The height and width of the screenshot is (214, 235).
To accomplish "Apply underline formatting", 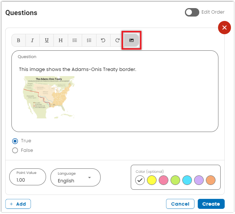I will tap(47, 40).
